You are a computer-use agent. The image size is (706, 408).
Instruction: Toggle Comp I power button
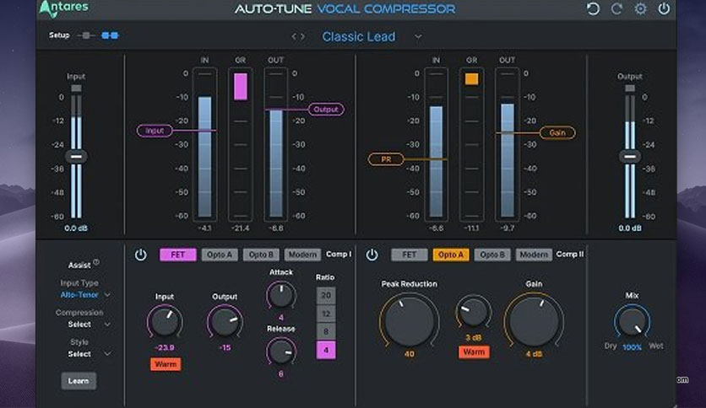click(140, 255)
